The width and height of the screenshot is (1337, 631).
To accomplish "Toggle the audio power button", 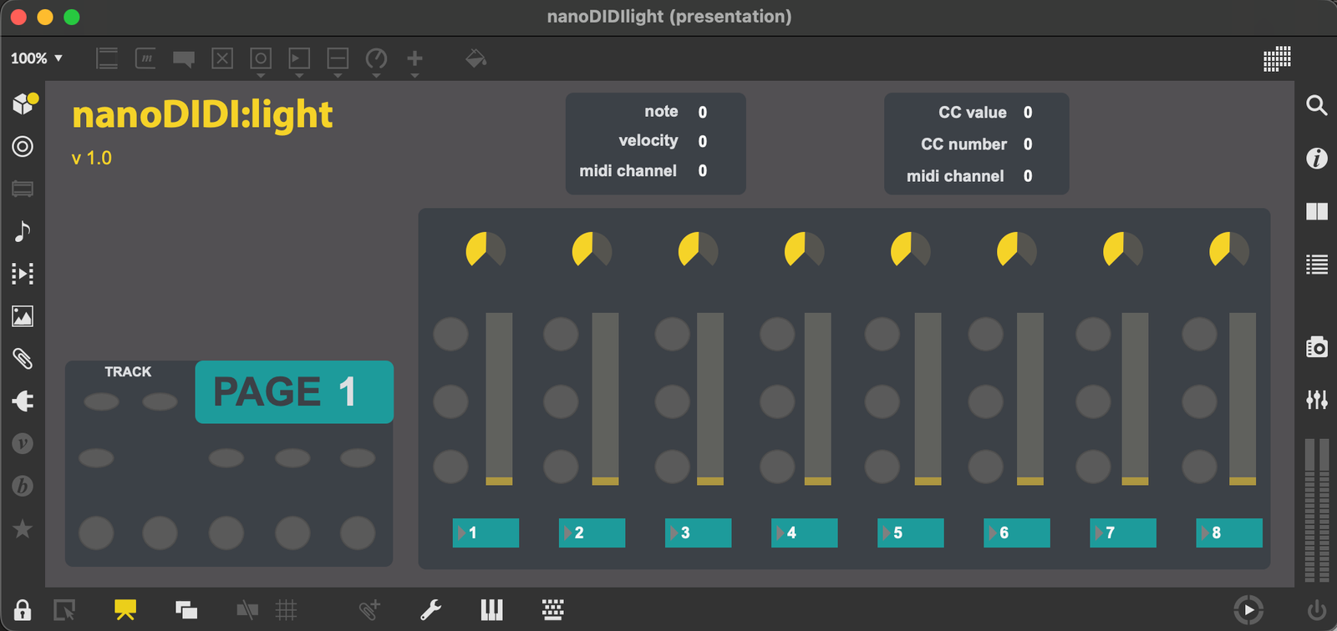I will [x=1316, y=610].
